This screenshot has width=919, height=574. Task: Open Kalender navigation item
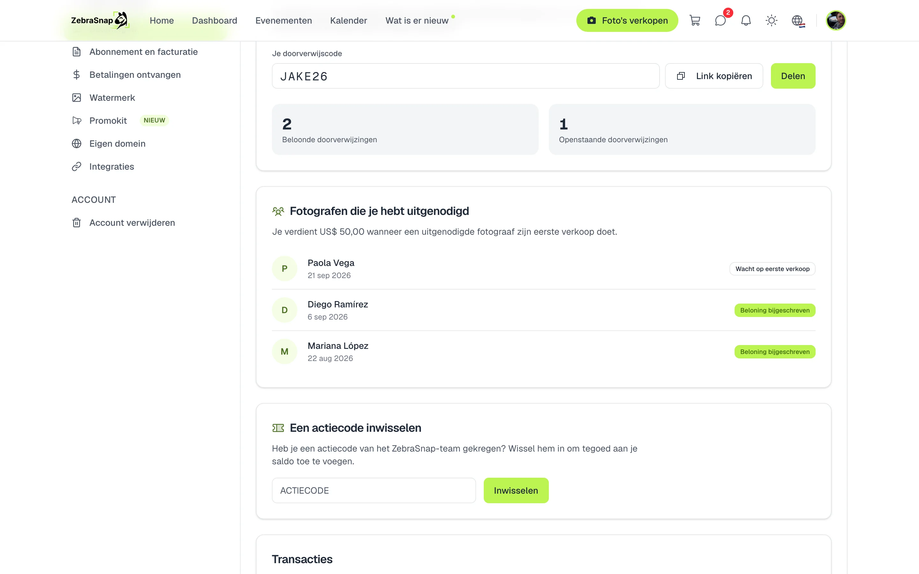[x=348, y=20]
